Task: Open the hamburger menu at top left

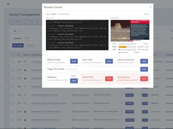Action: pyautogui.click(x=8, y=4)
